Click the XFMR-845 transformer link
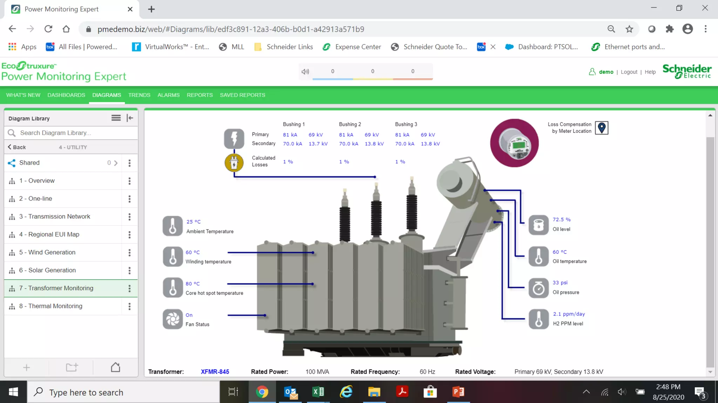 pyautogui.click(x=215, y=372)
